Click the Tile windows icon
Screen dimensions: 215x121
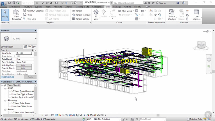point(187,19)
